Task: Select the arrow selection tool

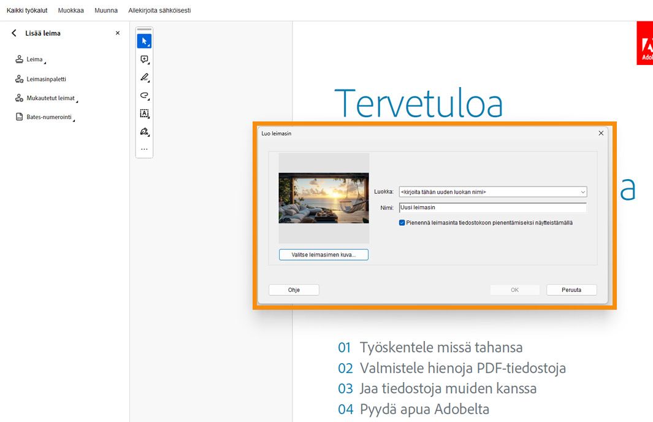Action: [x=143, y=40]
